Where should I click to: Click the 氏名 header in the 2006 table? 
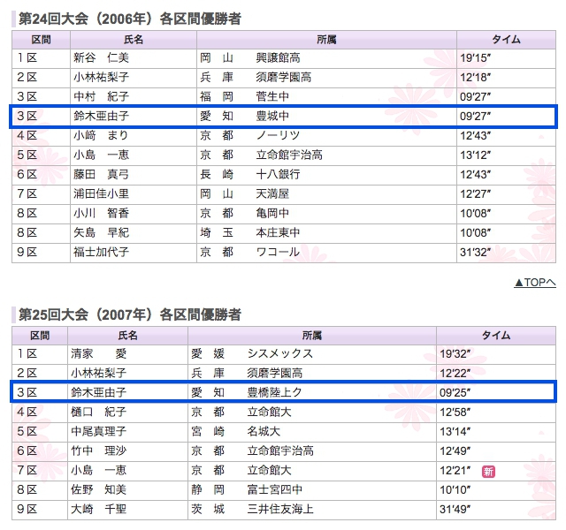(x=134, y=39)
